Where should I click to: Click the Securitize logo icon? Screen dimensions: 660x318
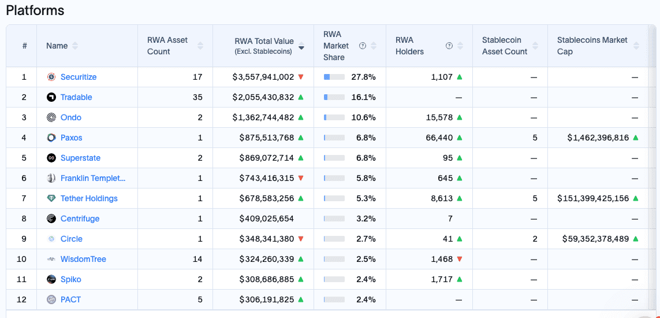tap(51, 77)
